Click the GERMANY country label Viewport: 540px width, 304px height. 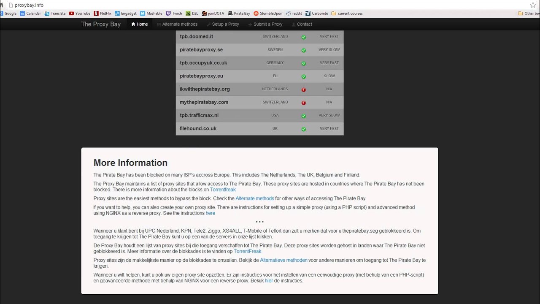pyautogui.click(x=275, y=62)
